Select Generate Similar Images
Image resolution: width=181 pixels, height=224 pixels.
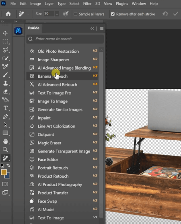pyautogui.click(x=62, y=109)
